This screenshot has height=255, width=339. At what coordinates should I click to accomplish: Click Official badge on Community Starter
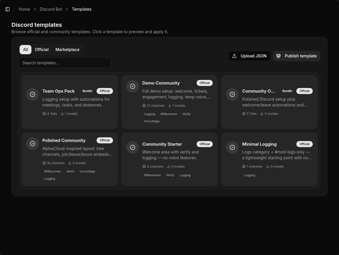(x=205, y=144)
